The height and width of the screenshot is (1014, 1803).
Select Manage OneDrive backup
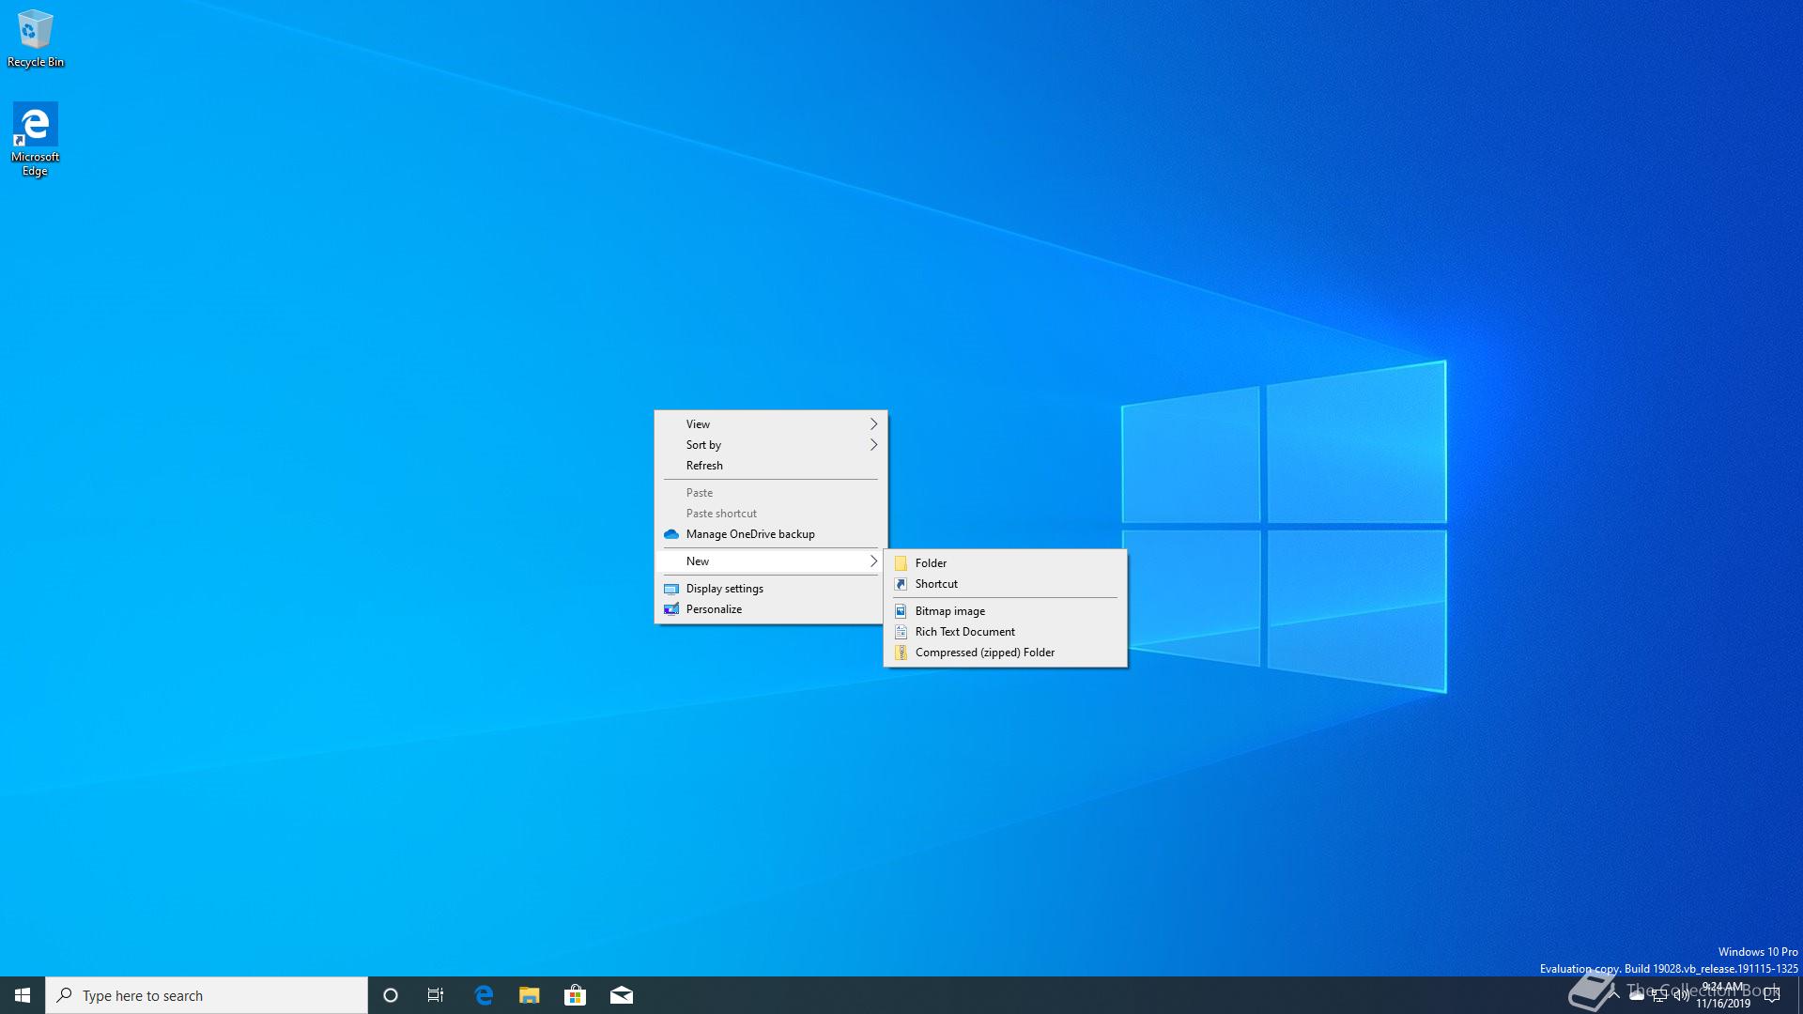749,534
